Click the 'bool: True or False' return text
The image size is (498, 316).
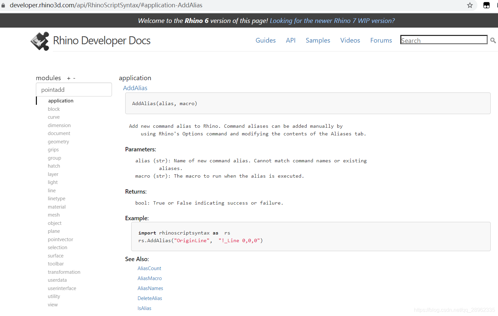point(209,203)
